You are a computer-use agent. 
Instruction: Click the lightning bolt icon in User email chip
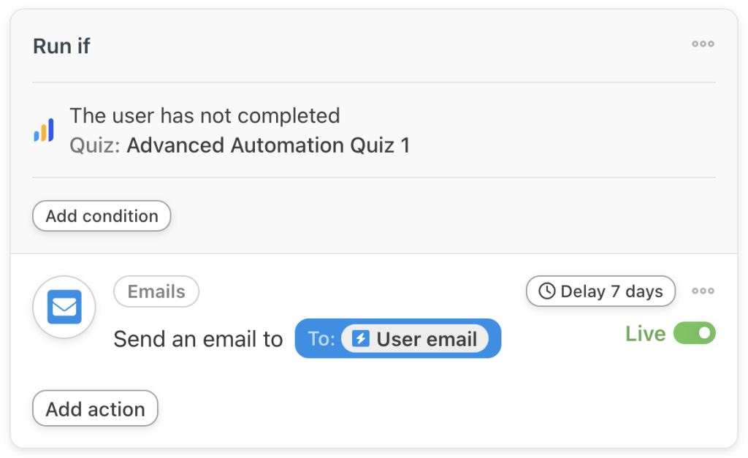pos(362,338)
